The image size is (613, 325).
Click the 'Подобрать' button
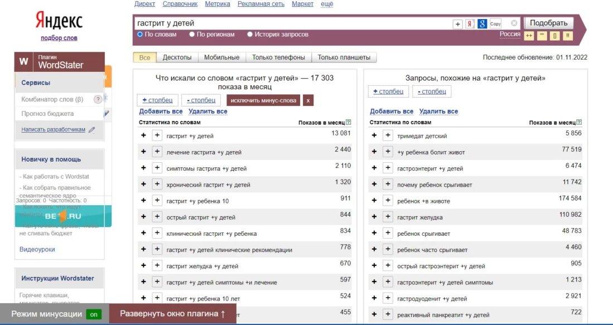549,23
